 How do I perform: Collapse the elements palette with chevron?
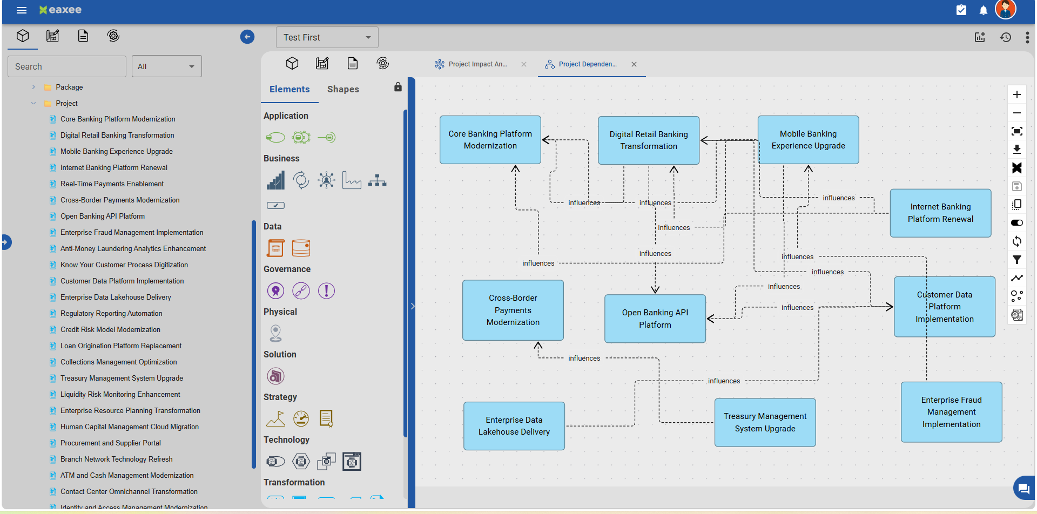(413, 306)
